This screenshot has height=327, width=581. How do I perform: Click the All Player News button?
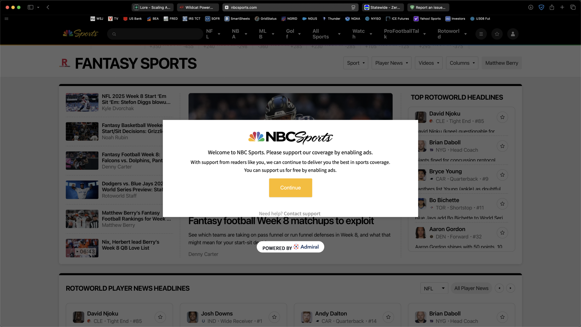471,288
